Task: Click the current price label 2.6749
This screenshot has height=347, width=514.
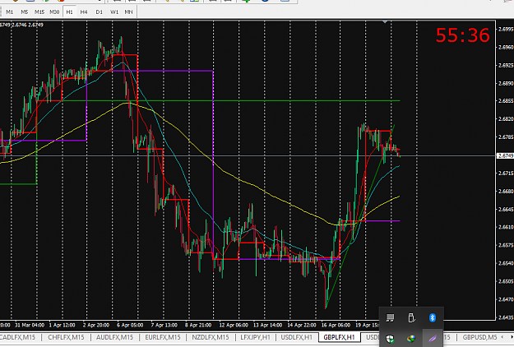Action: 506,155
